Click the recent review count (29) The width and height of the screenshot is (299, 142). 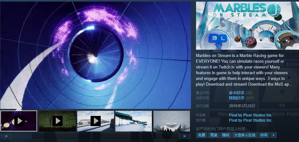[x=249, y=93]
